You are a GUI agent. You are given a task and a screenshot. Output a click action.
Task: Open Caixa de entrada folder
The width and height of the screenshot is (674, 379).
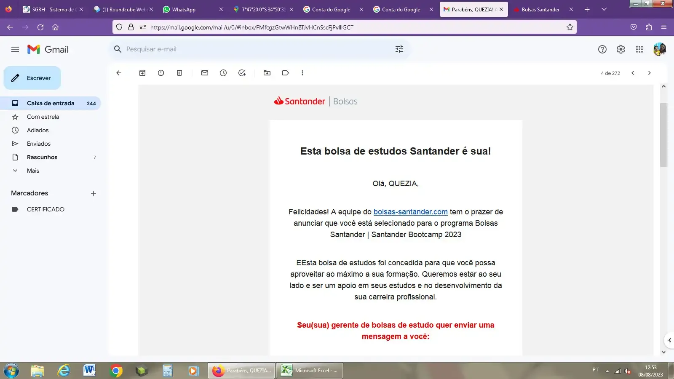click(x=51, y=103)
